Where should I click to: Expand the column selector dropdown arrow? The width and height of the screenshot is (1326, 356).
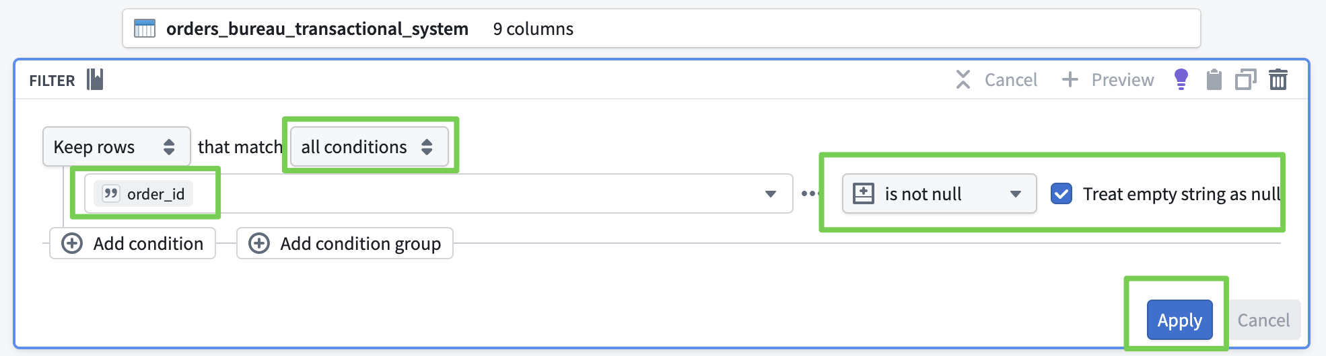pyautogui.click(x=771, y=194)
